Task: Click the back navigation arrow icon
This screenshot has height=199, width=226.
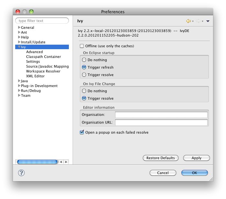Action: pos(188,21)
